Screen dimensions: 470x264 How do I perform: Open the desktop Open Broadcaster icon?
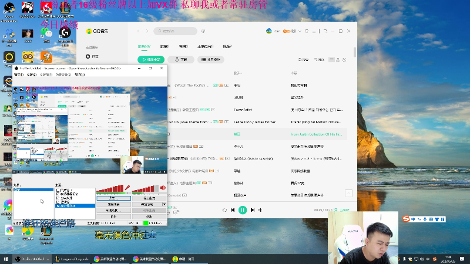click(9, 12)
